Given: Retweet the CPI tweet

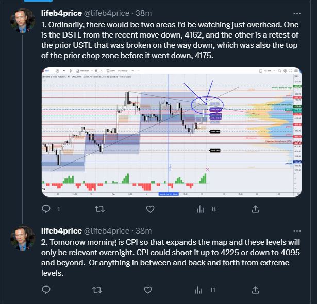Looking at the screenshot, I should click(97, 290).
